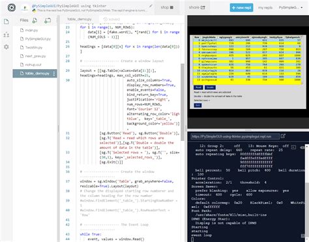
Task: Click the Exit button in output window
Action: coord(198,105)
